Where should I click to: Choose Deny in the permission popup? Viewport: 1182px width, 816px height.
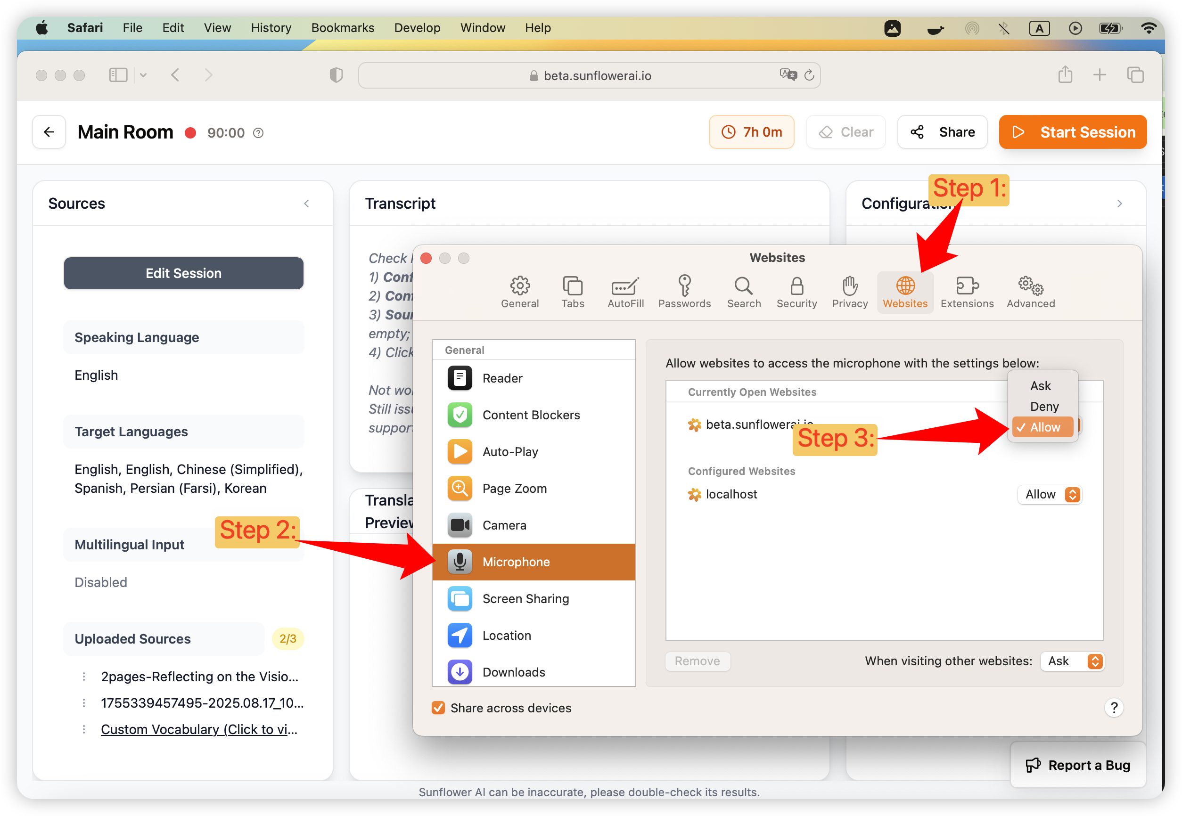pyautogui.click(x=1042, y=407)
